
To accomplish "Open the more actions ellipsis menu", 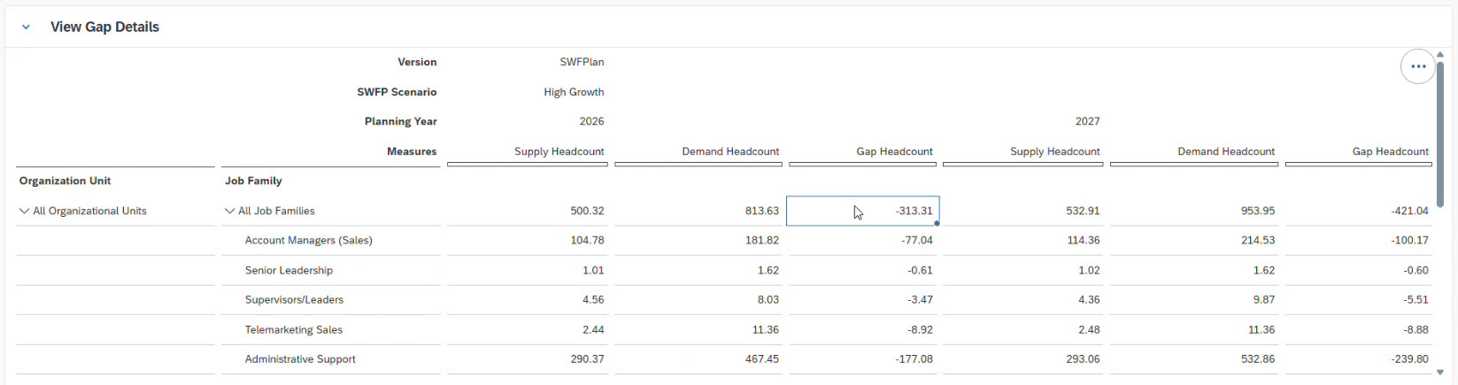I will [1417, 66].
